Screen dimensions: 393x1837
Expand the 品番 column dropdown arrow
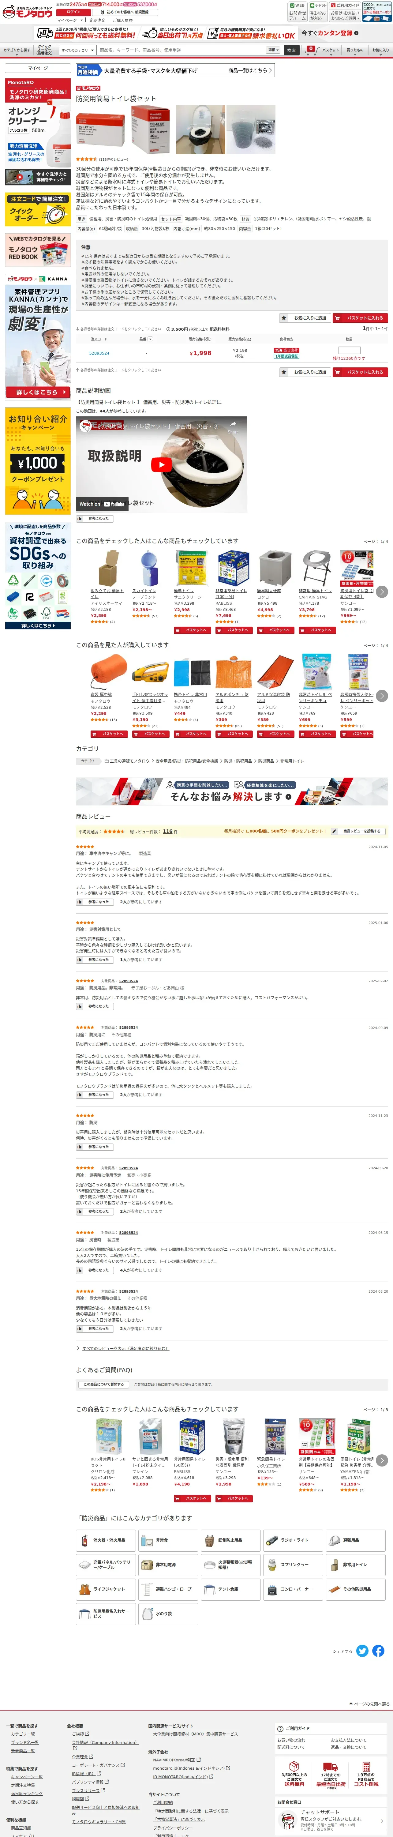pyautogui.click(x=151, y=340)
